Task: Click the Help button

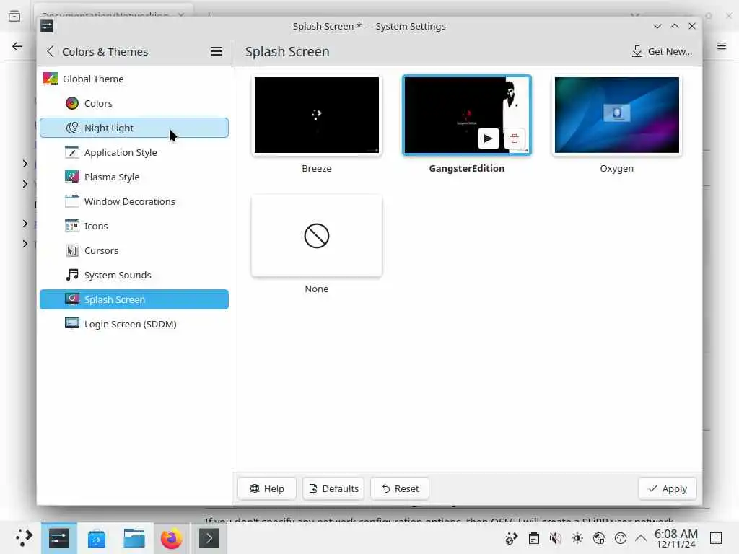Action: [267, 488]
